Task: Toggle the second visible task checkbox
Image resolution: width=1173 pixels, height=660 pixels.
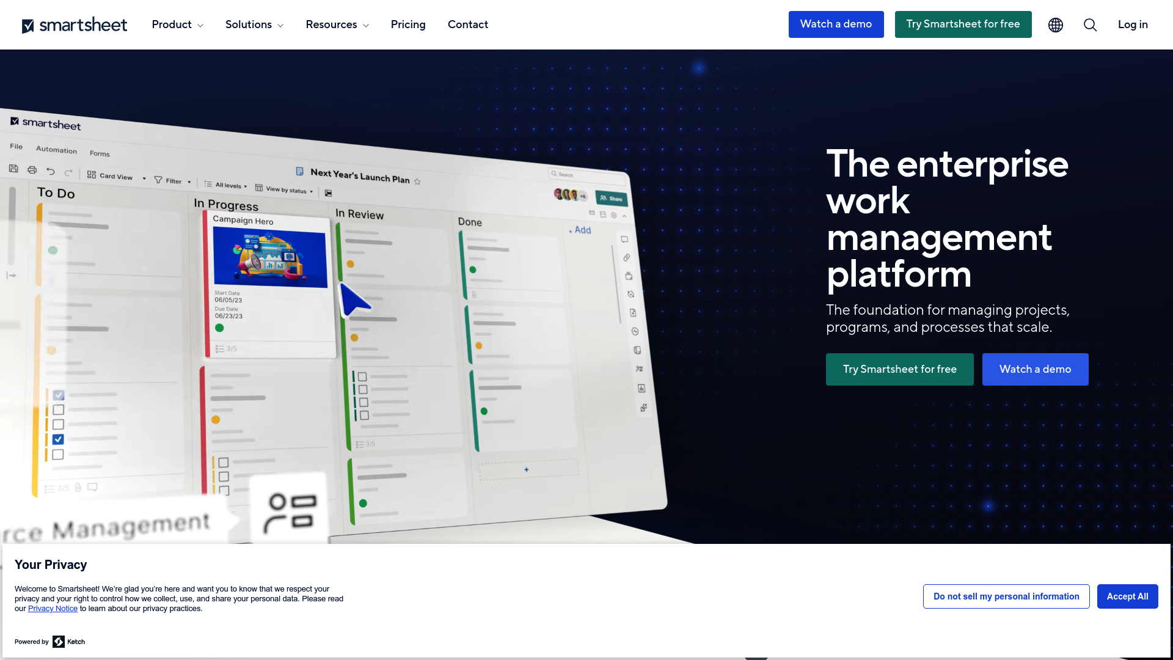Action: click(x=57, y=409)
